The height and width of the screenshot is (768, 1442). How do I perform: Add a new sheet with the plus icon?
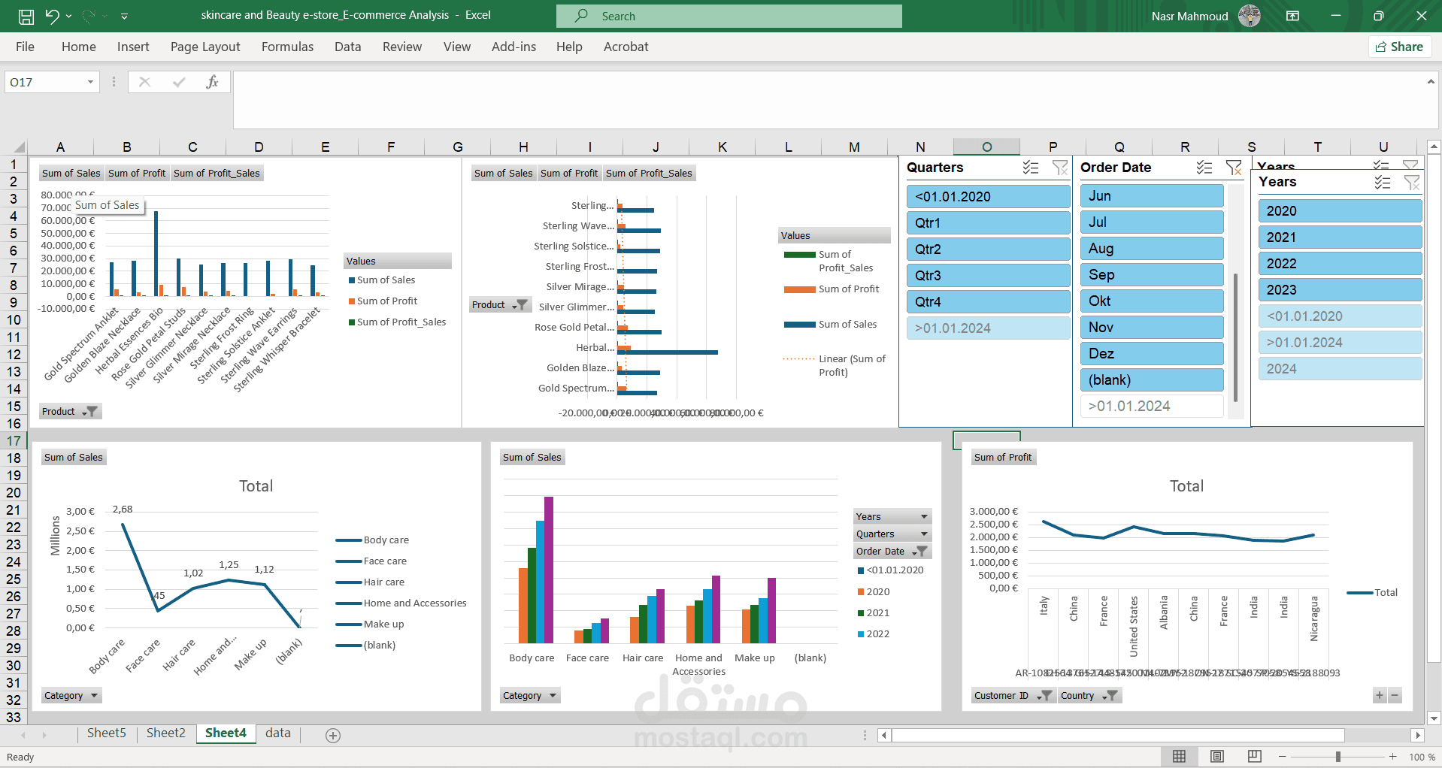[x=333, y=735]
